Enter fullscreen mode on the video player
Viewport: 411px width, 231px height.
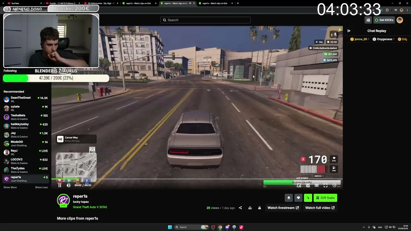[x=325, y=185]
